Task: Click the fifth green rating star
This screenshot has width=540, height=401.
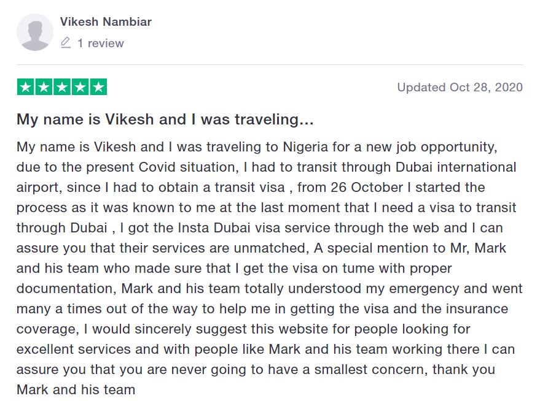Action: point(98,87)
